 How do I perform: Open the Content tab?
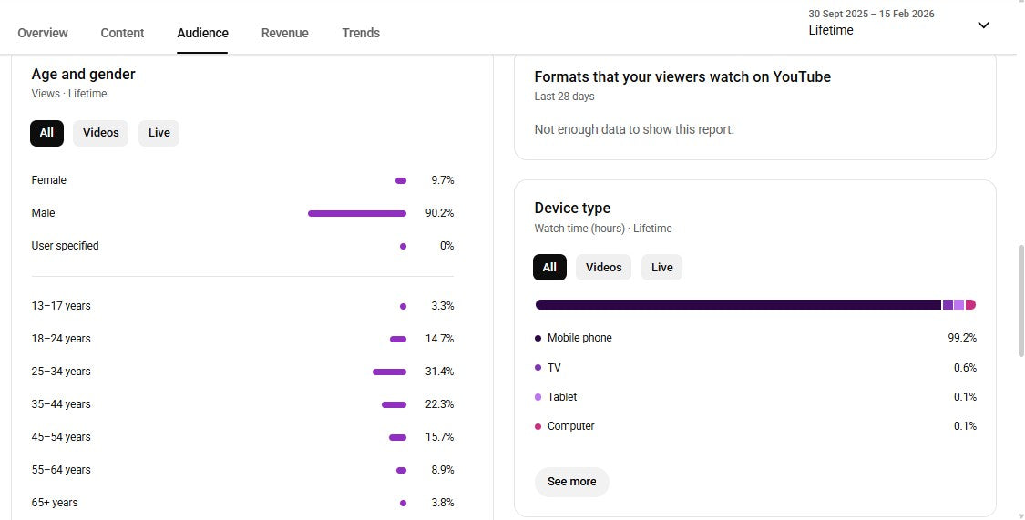[x=122, y=33]
